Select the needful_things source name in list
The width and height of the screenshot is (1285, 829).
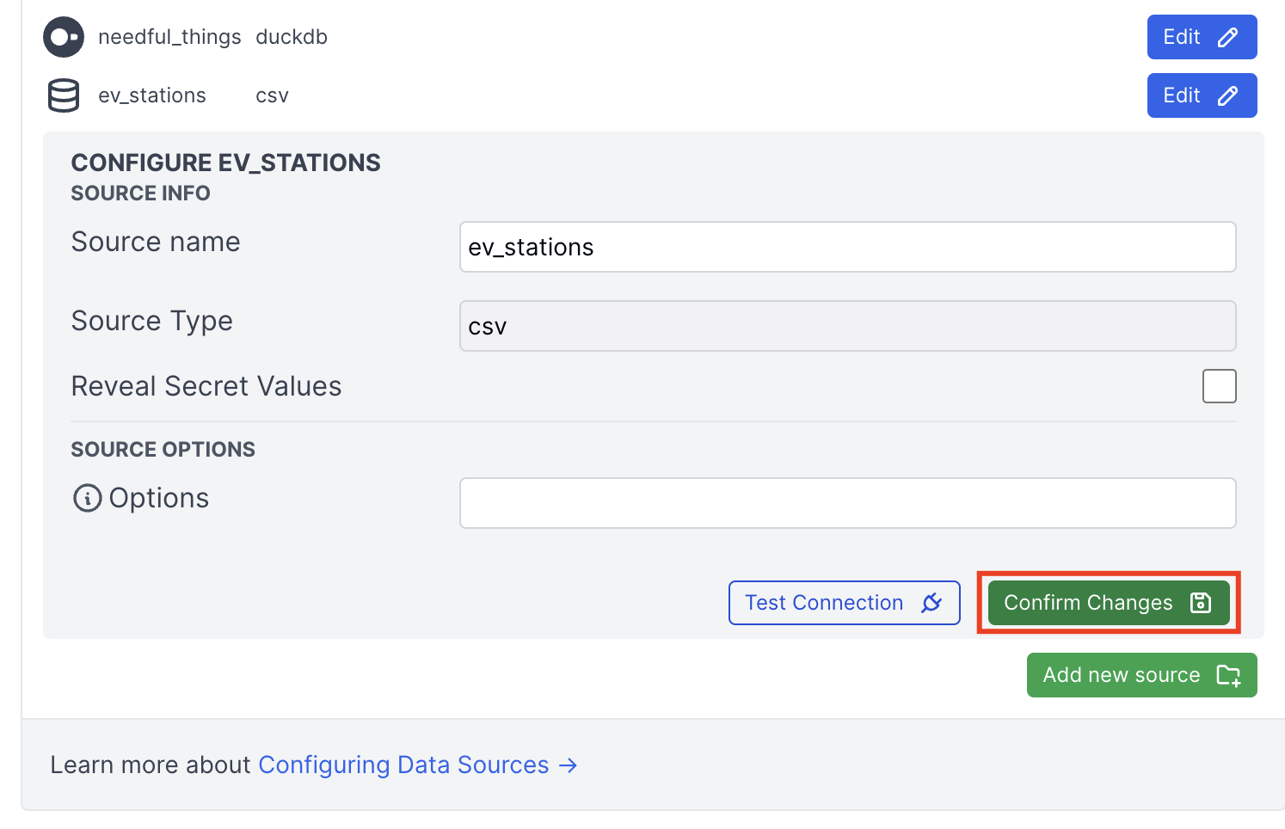(169, 37)
